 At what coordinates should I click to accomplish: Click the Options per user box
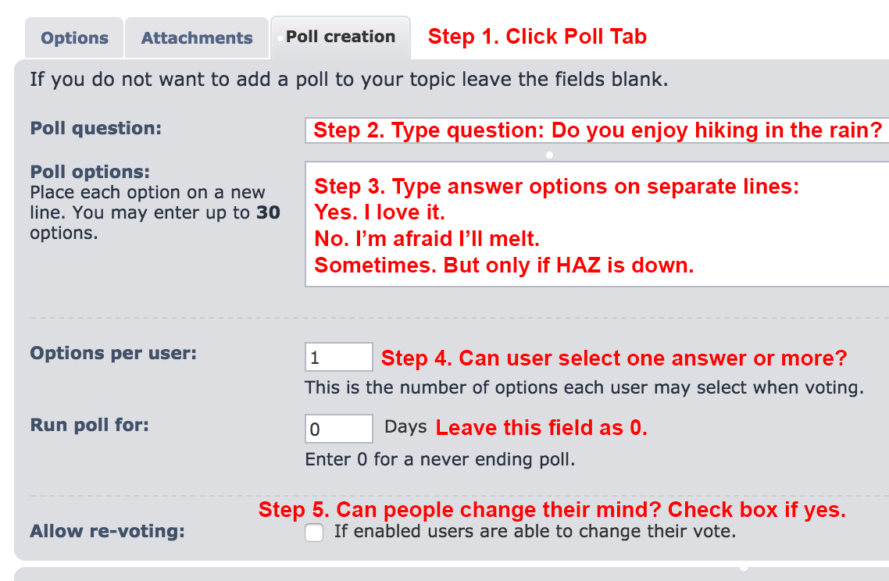[338, 358]
